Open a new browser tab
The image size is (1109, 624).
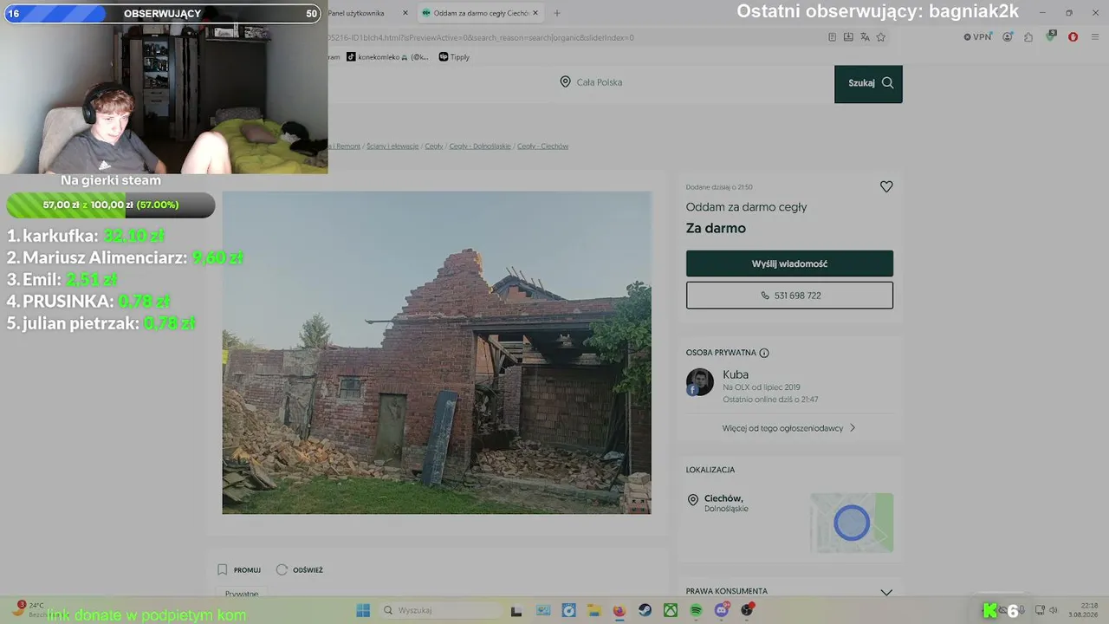[x=557, y=13]
